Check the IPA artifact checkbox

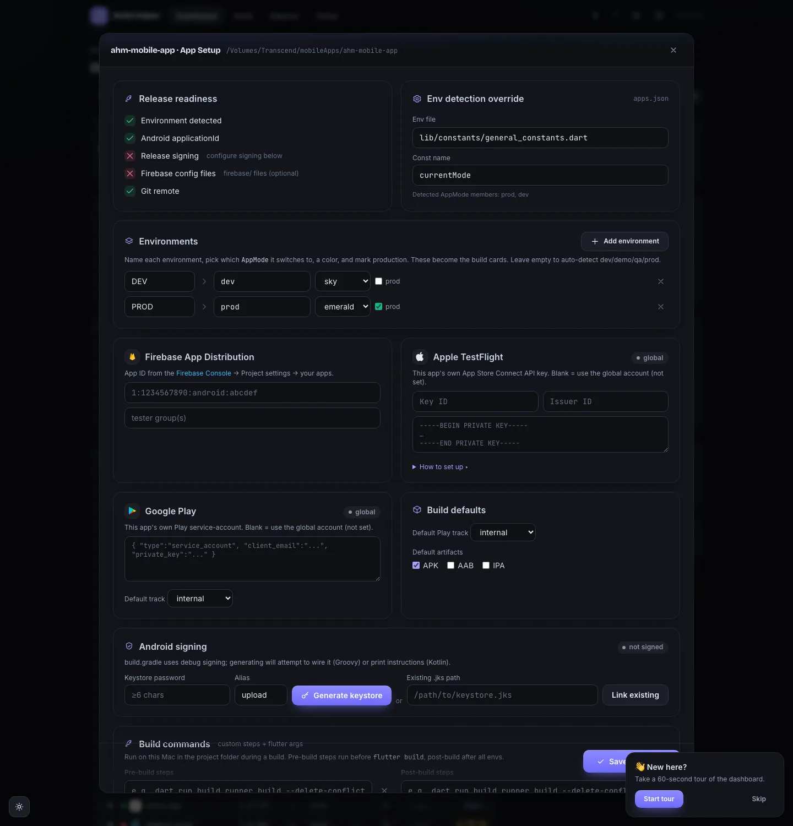(x=486, y=566)
